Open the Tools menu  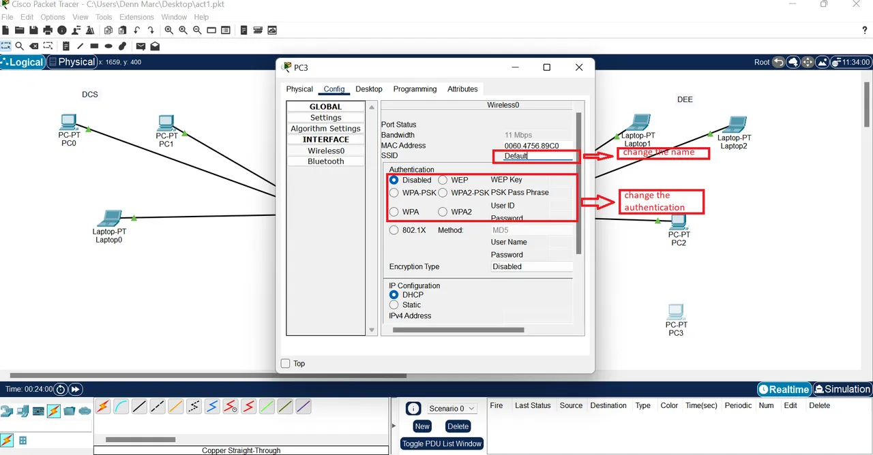point(104,17)
